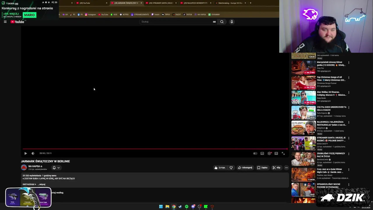Open the NA HAPSA bookmark

pos(200,15)
